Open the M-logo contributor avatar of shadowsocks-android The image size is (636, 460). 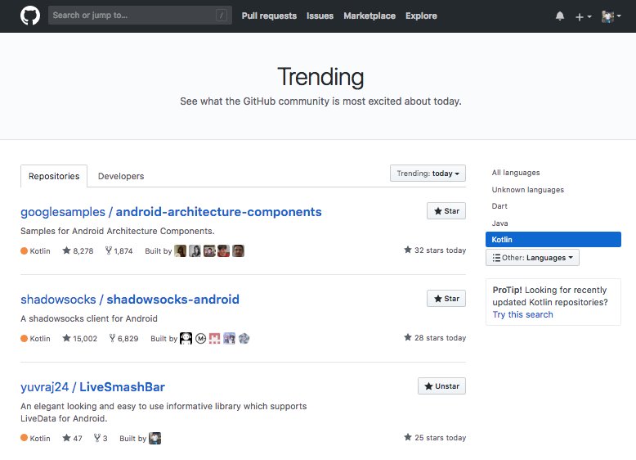[x=201, y=338]
